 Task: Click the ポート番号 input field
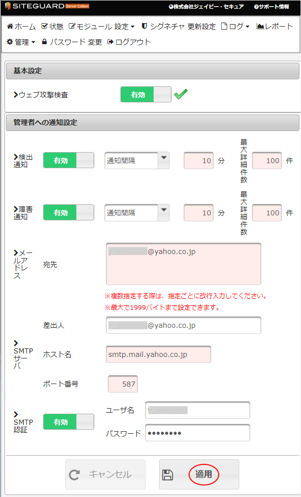coord(123,384)
